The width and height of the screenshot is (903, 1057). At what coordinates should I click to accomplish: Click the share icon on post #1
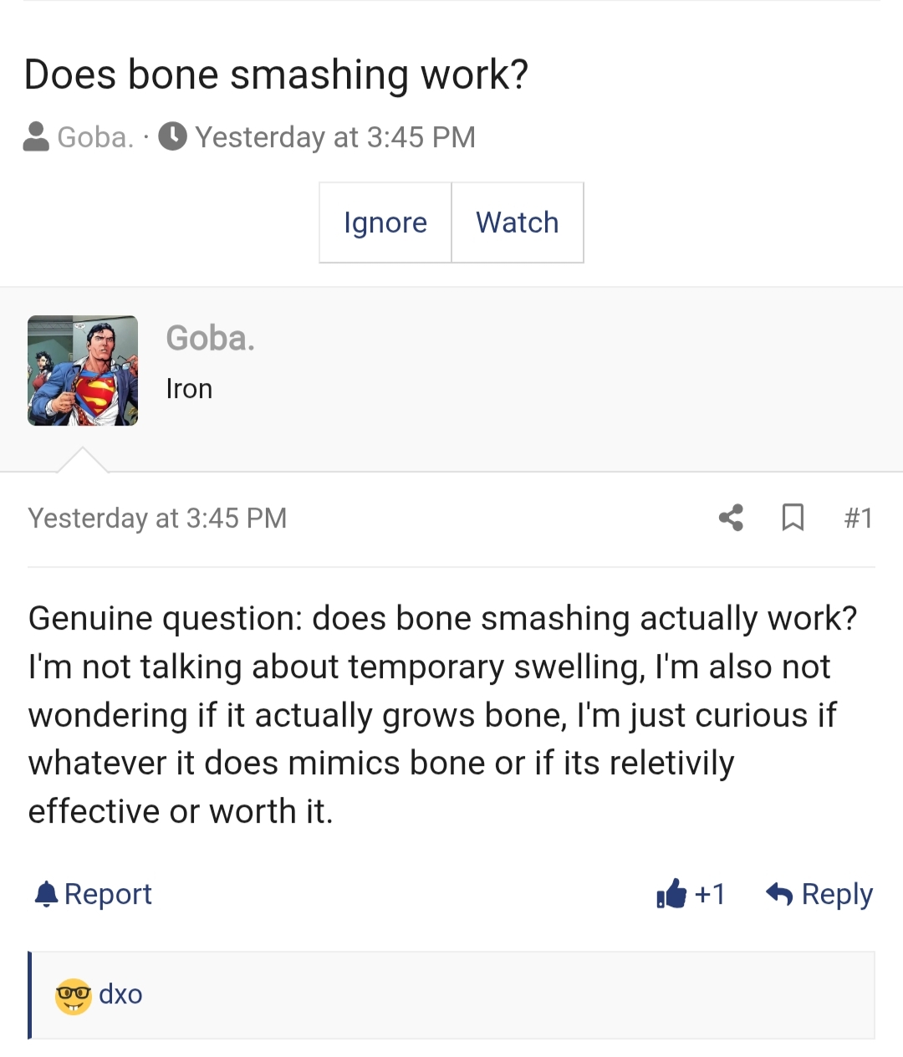[731, 518]
